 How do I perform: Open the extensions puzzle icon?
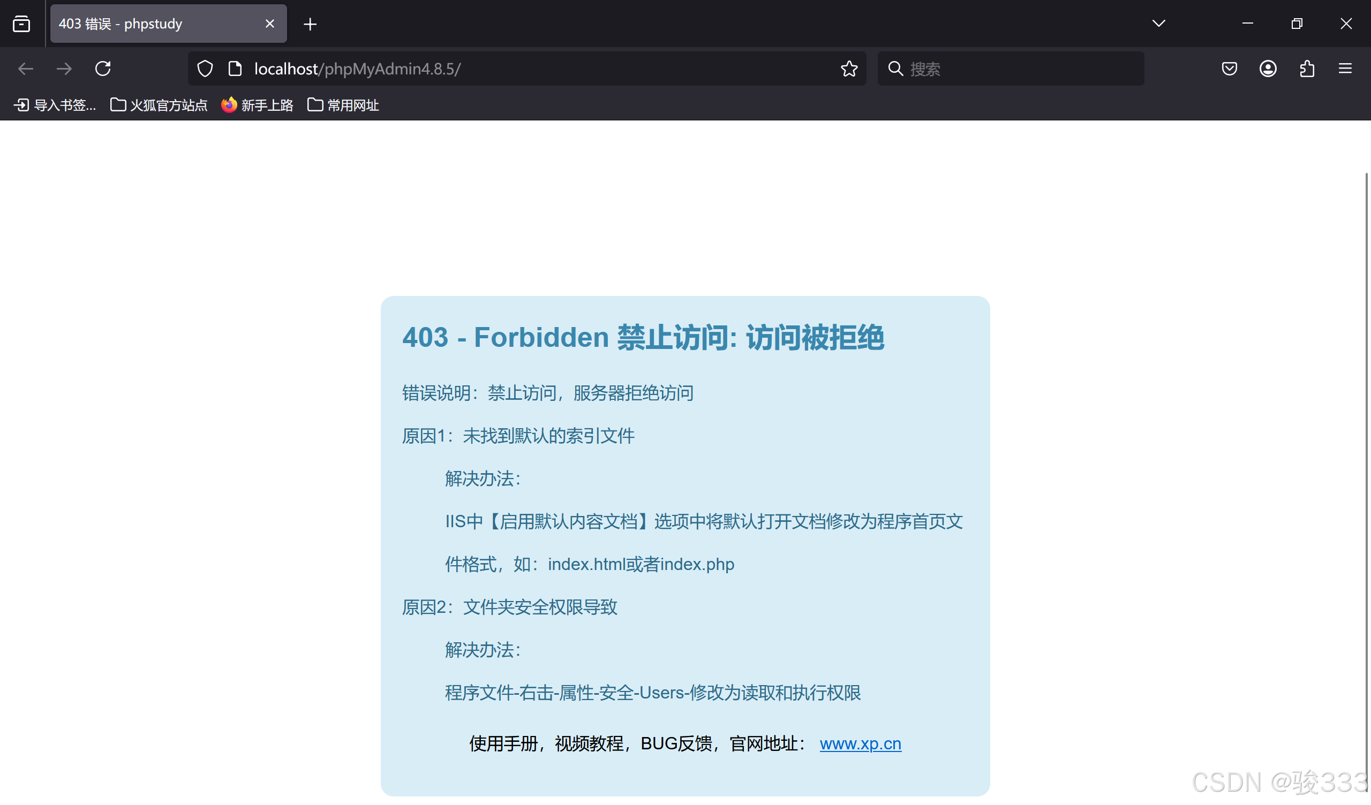click(x=1307, y=69)
